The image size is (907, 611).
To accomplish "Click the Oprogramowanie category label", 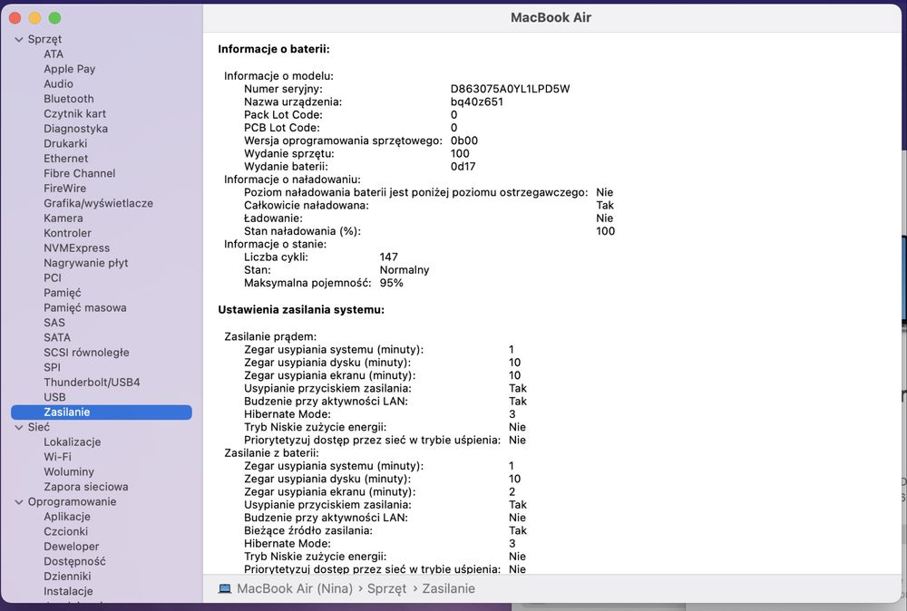I will (x=73, y=501).
